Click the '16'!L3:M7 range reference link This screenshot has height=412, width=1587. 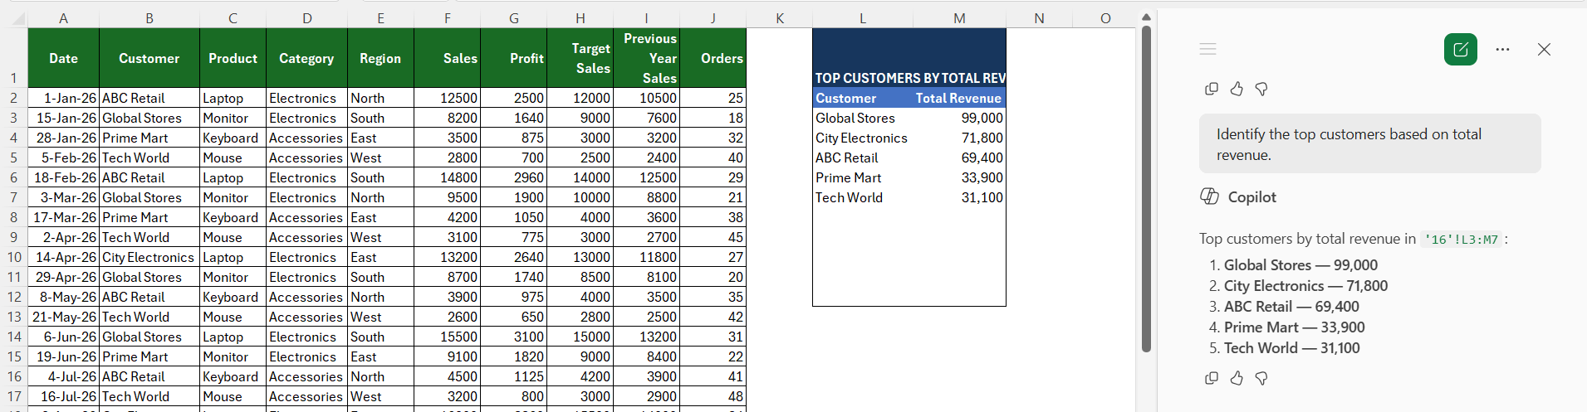[x=1462, y=240]
